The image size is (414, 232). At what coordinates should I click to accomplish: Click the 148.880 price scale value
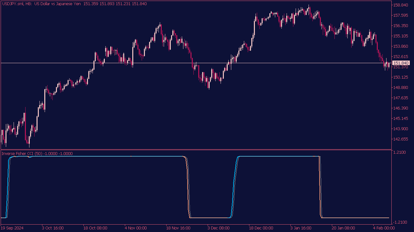[x=401, y=88]
